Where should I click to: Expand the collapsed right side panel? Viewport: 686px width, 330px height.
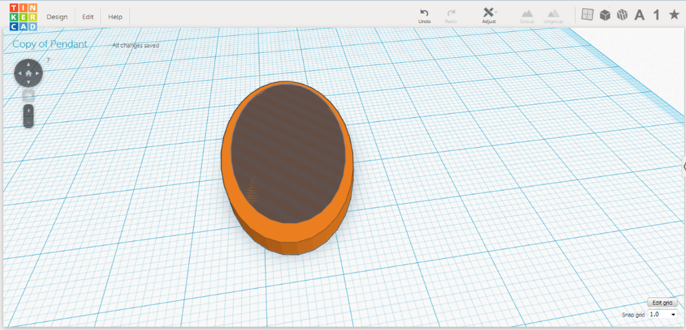[x=684, y=166]
